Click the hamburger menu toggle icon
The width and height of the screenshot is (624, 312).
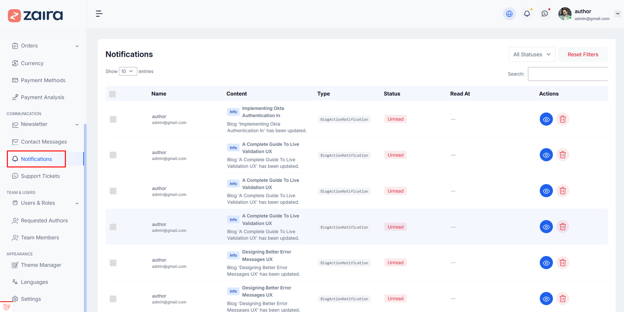pos(99,14)
